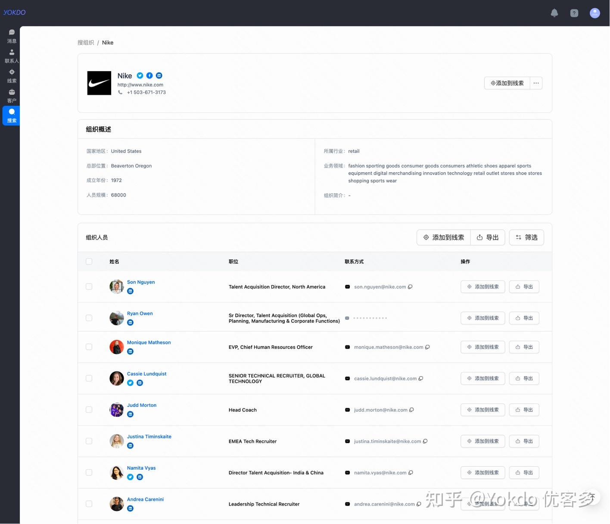Screen dimensions: 610x524
Task: Open Monique Matheson's profile link
Action: point(149,343)
